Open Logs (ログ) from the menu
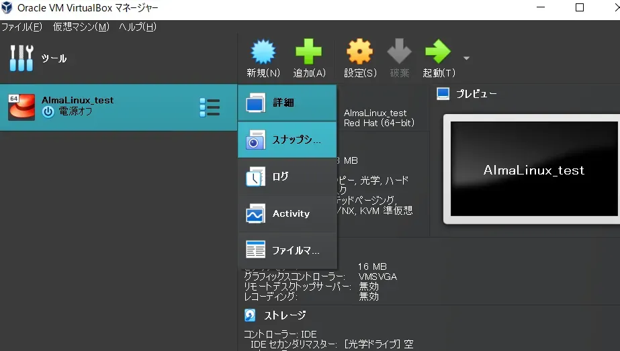620x351 pixels. click(287, 177)
